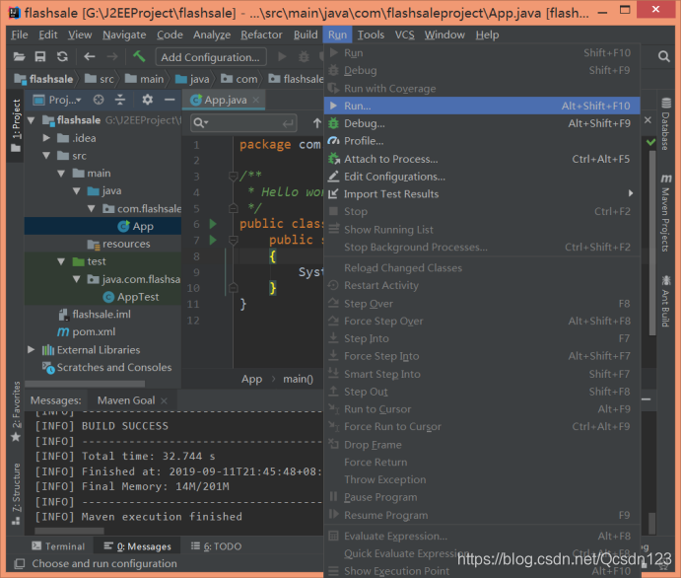Click into the editor search field
This screenshot has width=682, height=578.
click(245, 123)
